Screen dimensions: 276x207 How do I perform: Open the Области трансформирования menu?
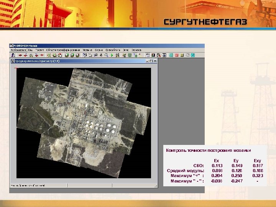click(63, 50)
